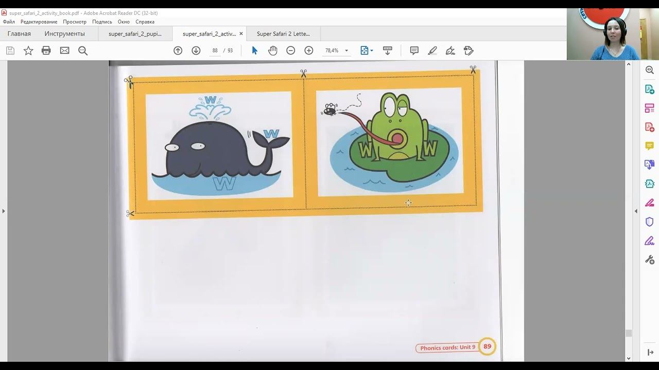Go to the previous page arrow
Viewport: 659px width, 370px height.
pos(178,50)
